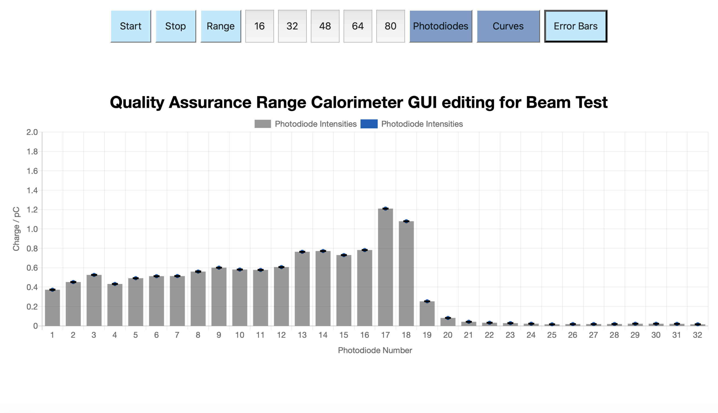The image size is (718, 413).
Task: Click the x-axis label 17
Action: click(x=385, y=335)
